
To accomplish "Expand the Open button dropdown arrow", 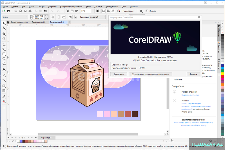I will [12, 11].
